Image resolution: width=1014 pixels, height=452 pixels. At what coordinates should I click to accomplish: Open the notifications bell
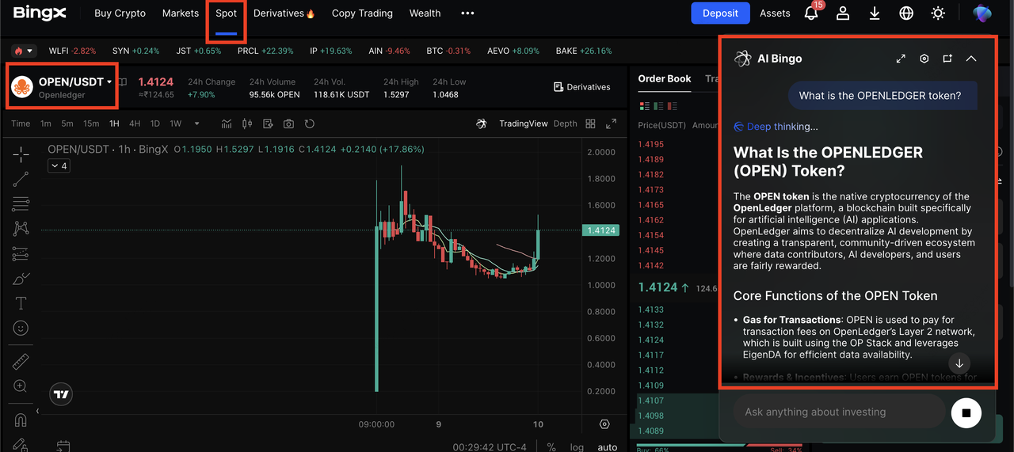[811, 13]
